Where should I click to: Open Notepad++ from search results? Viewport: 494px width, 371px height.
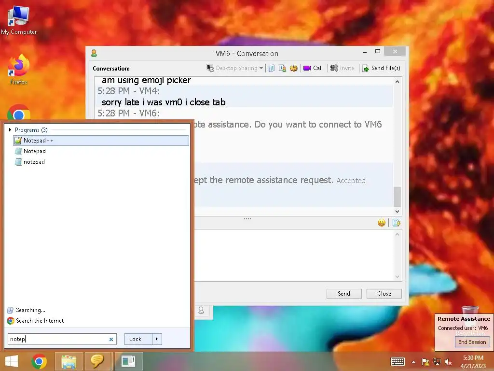tap(101, 141)
